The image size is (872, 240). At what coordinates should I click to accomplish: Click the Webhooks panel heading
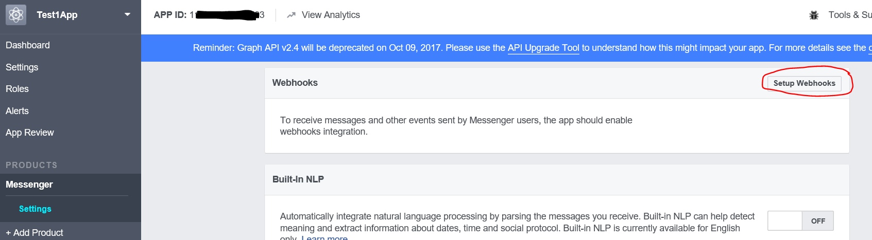click(x=295, y=83)
